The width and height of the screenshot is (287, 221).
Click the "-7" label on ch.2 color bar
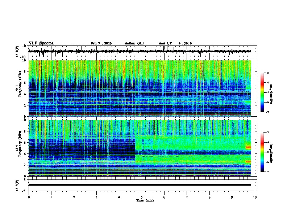tap(267, 172)
